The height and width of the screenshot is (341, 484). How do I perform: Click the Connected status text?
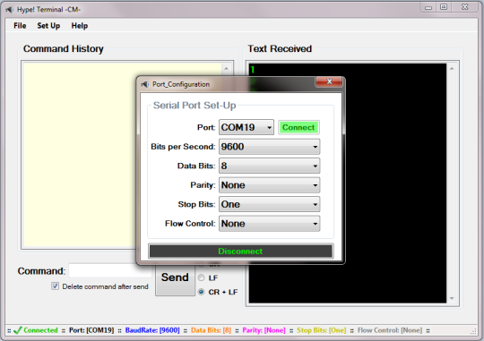40,330
